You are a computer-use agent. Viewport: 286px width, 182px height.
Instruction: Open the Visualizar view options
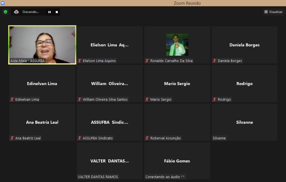coord(273,12)
